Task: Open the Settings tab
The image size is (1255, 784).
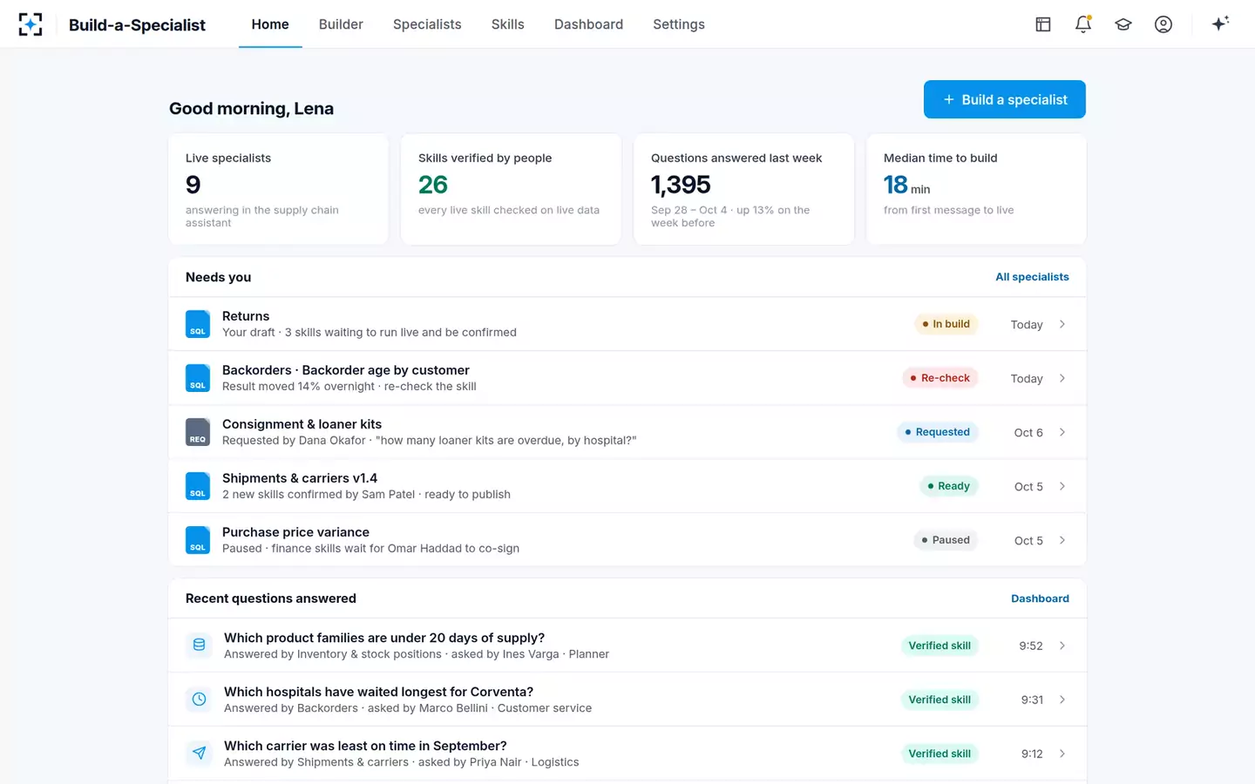Action: 679,24
